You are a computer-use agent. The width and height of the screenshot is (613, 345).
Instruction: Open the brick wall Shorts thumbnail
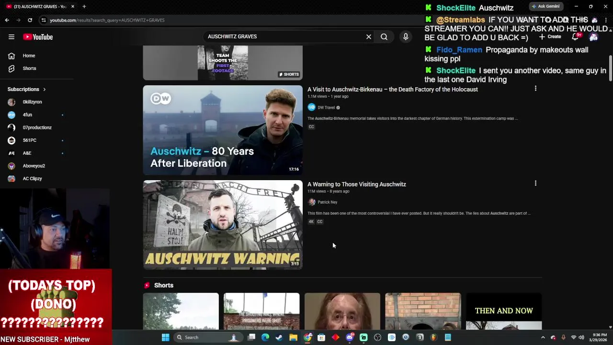pos(423,311)
